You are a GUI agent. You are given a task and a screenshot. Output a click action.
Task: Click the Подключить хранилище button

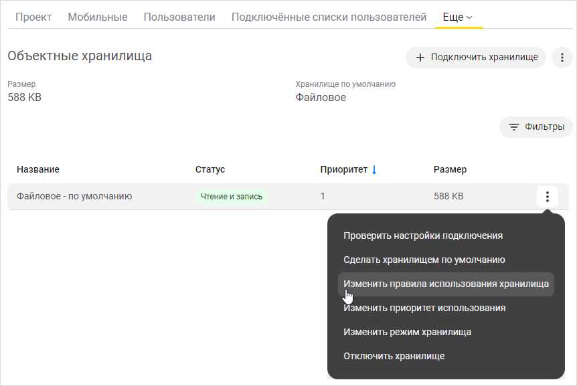tap(475, 58)
